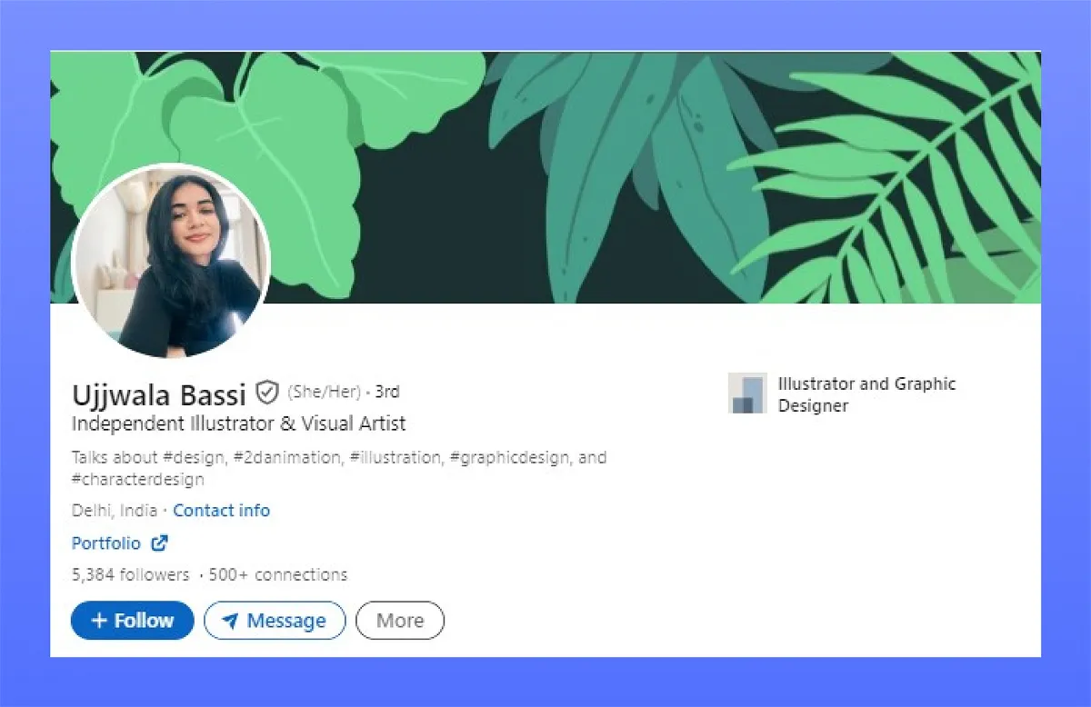Open Illustrator and Graphic Designer experience entry

pos(866,394)
